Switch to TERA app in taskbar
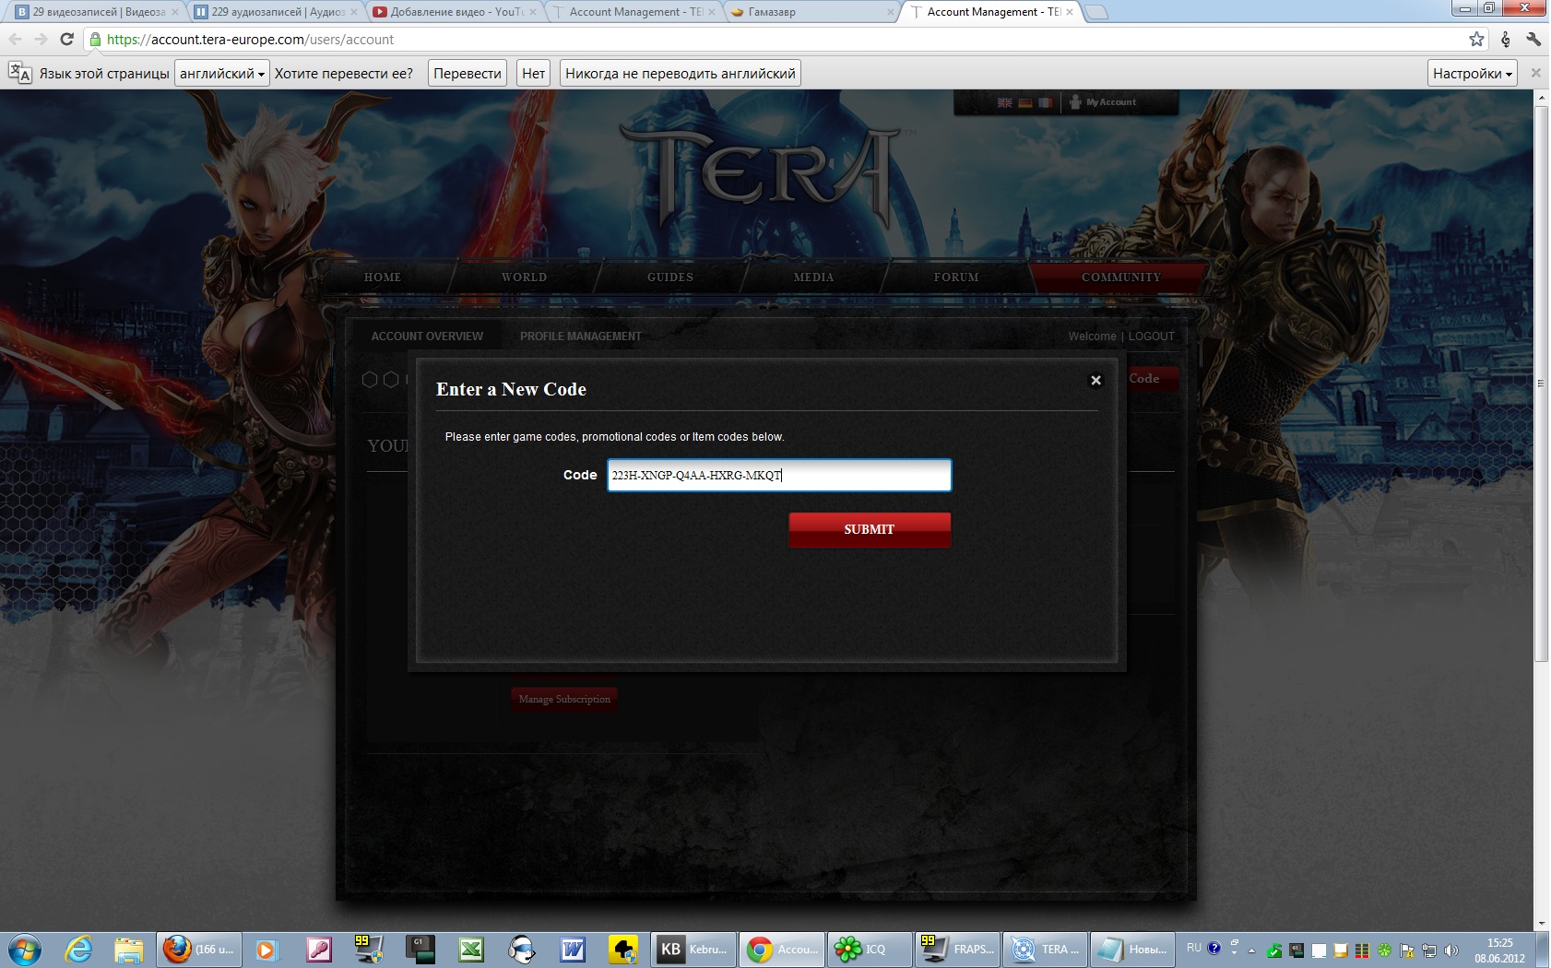Screen dimensions: 1551x968 pyautogui.click(x=1045, y=949)
